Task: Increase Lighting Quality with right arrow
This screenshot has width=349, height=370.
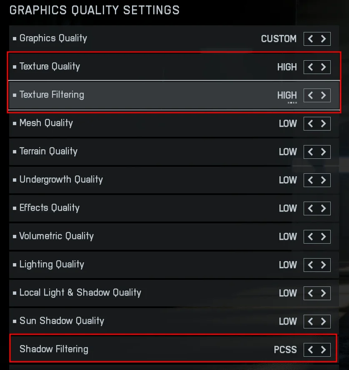Action: pos(324,265)
